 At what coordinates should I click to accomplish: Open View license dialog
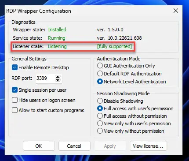coord(148,146)
